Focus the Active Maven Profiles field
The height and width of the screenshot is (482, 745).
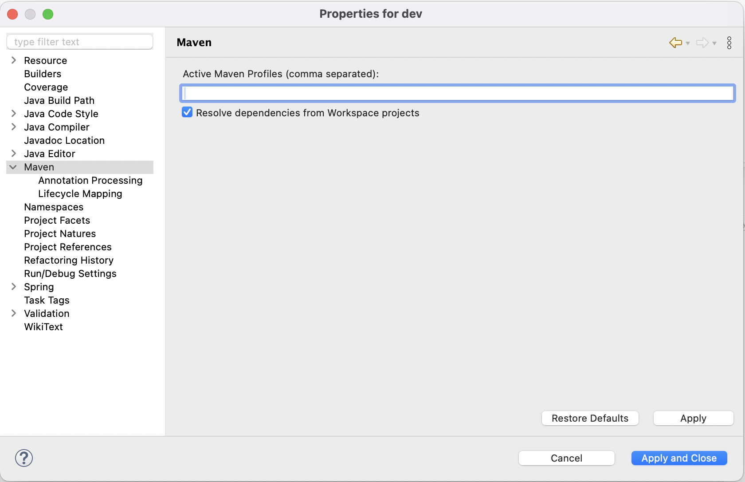click(458, 93)
